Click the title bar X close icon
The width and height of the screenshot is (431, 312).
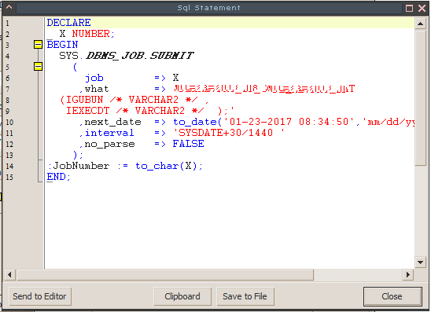(x=422, y=8)
